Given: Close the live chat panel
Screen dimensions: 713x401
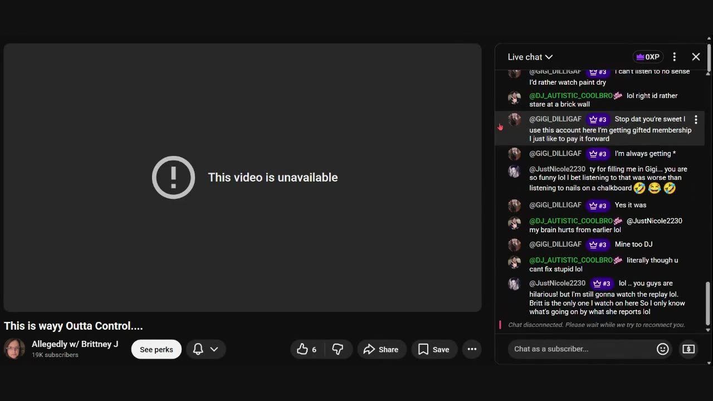Looking at the screenshot, I should [696, 57].
